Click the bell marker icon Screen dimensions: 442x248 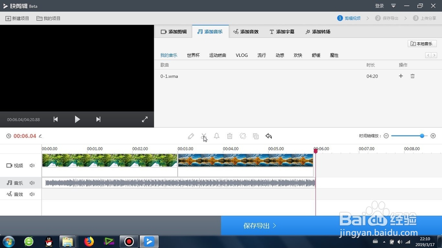coord(217,136)
